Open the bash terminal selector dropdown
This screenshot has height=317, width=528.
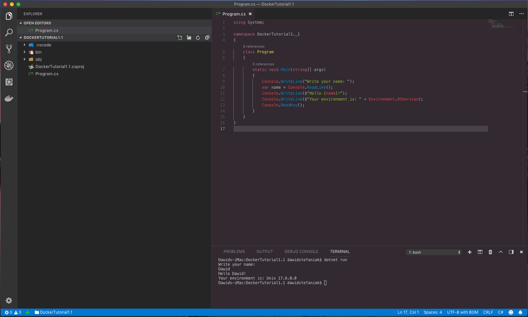pyautogui.click(x=434, y=252)
